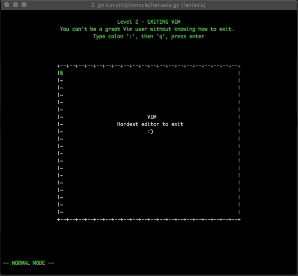Screen dimensions: 298x276
Task: Click the terminal window title text
Action: click(x=148, y=5)
